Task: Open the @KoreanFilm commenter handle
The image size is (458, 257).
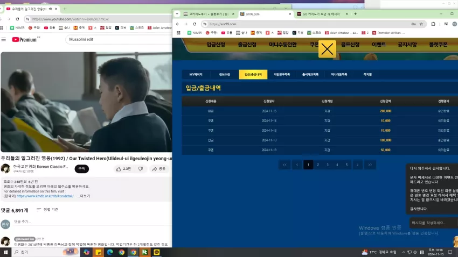Action: coord(25,239)
